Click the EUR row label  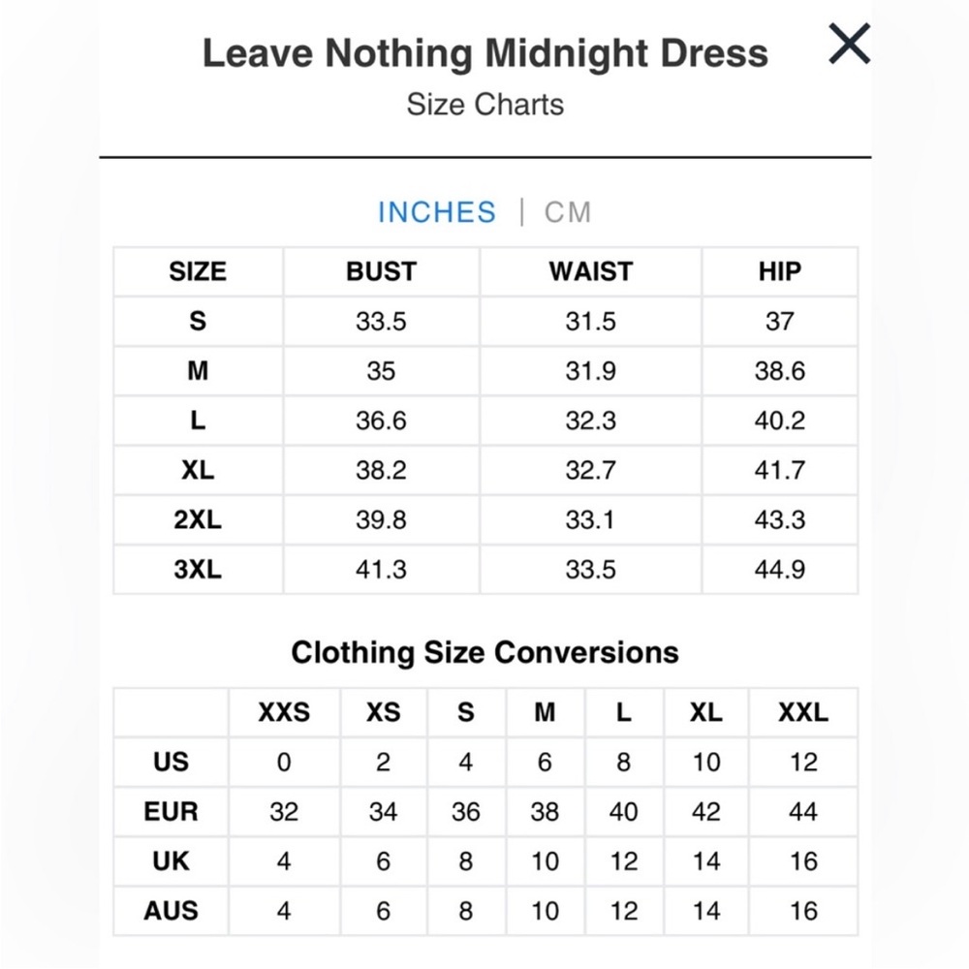point(172,811)
